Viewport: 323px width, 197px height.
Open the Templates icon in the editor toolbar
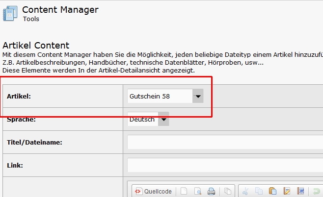[x=228, y=191]
